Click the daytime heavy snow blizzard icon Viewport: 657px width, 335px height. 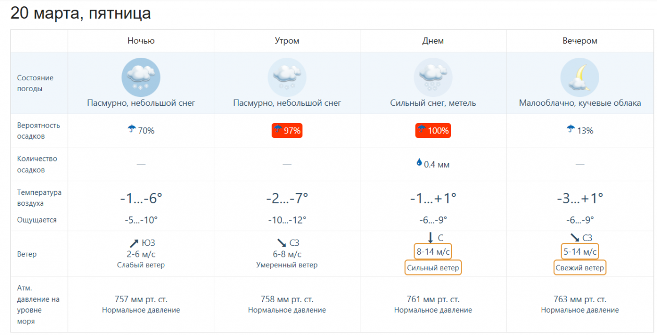tap(433, 78)
